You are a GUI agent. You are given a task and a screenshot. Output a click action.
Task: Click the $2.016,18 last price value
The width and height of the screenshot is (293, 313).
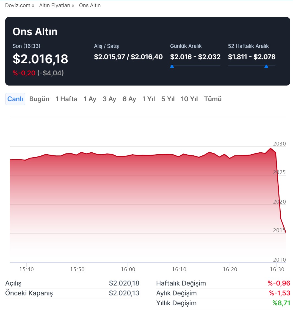point(40,59)
